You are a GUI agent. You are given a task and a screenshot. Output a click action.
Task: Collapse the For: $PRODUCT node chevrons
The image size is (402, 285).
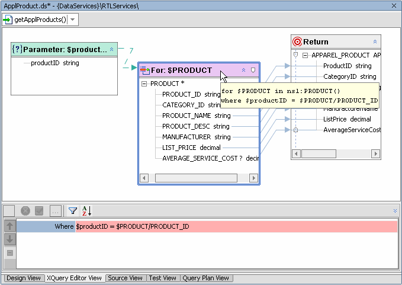(x=243, y=70)
